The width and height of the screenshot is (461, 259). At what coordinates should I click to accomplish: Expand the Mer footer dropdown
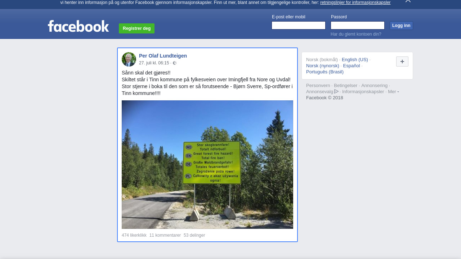[393, 92]
